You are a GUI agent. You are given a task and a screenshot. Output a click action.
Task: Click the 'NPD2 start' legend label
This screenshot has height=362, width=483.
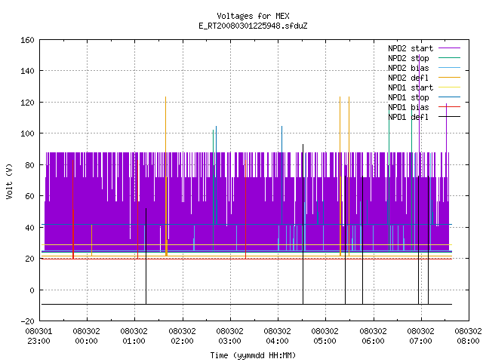[411, 48]
